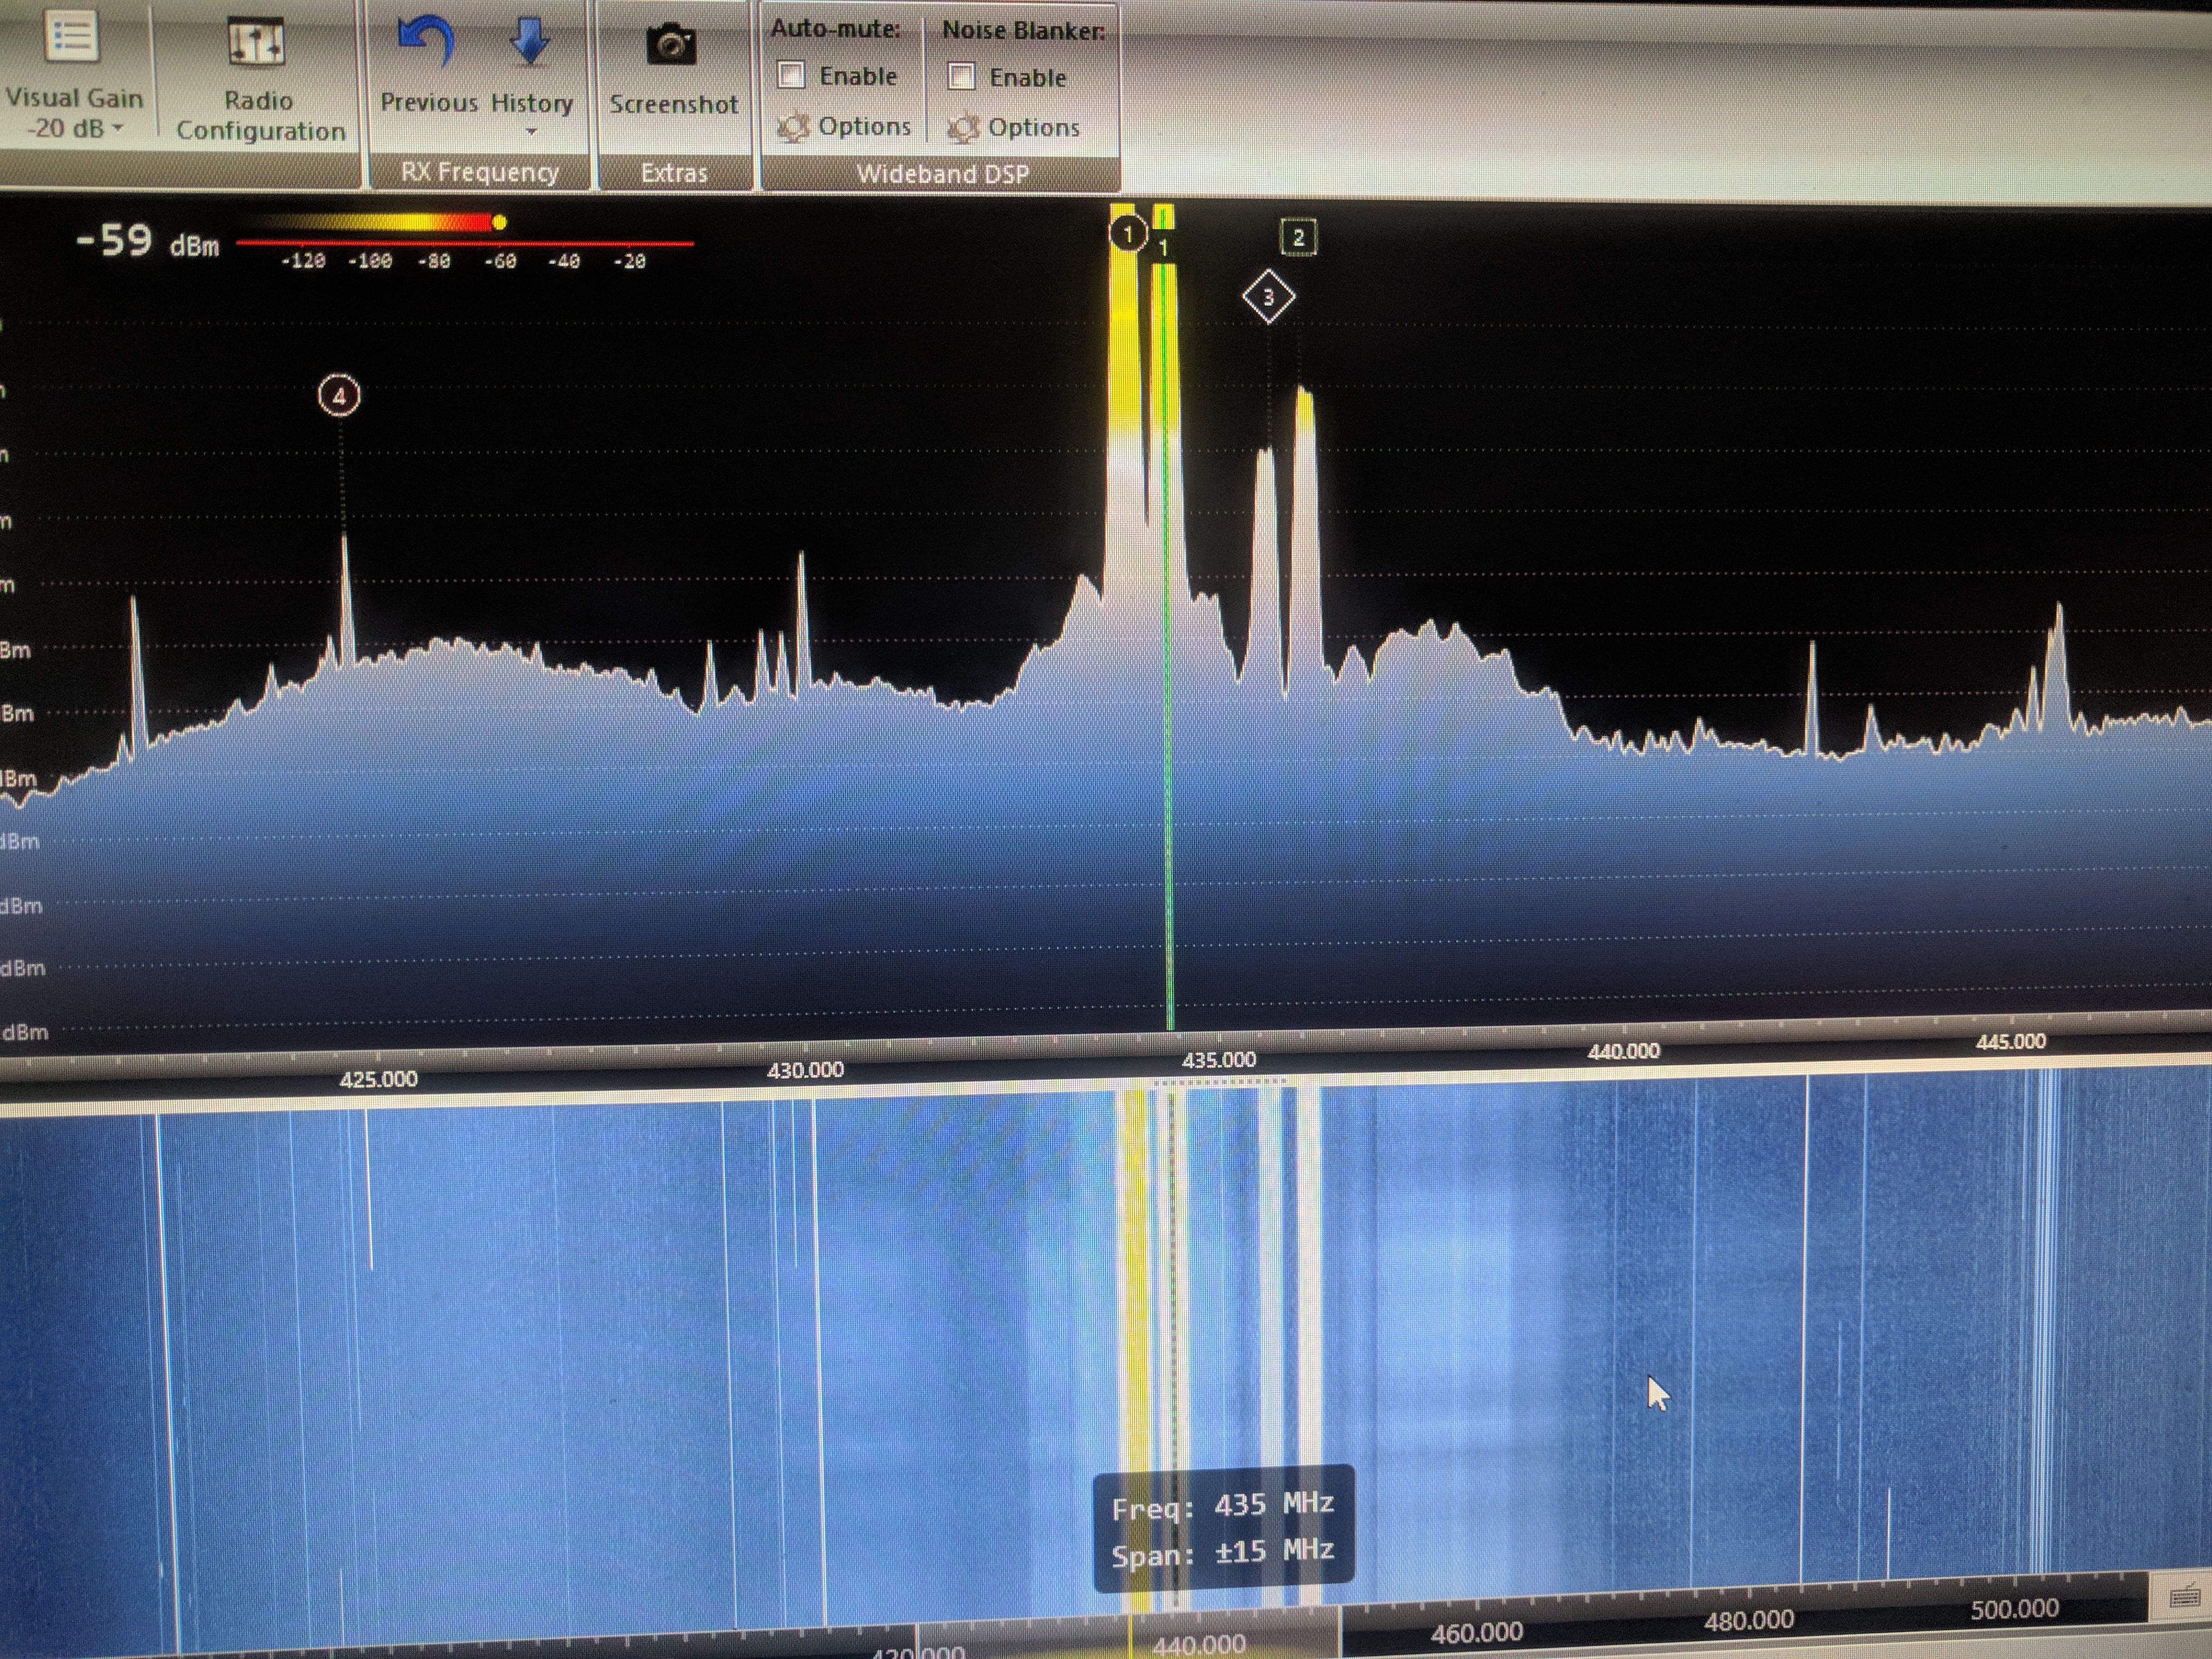Select the Extras group label
The image size is (2212, 1659).
pyautogui.click(x=674, y=173)
